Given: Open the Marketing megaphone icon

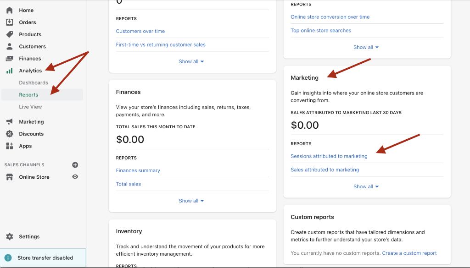Looking at the screenshot, I should click(10, 121).
